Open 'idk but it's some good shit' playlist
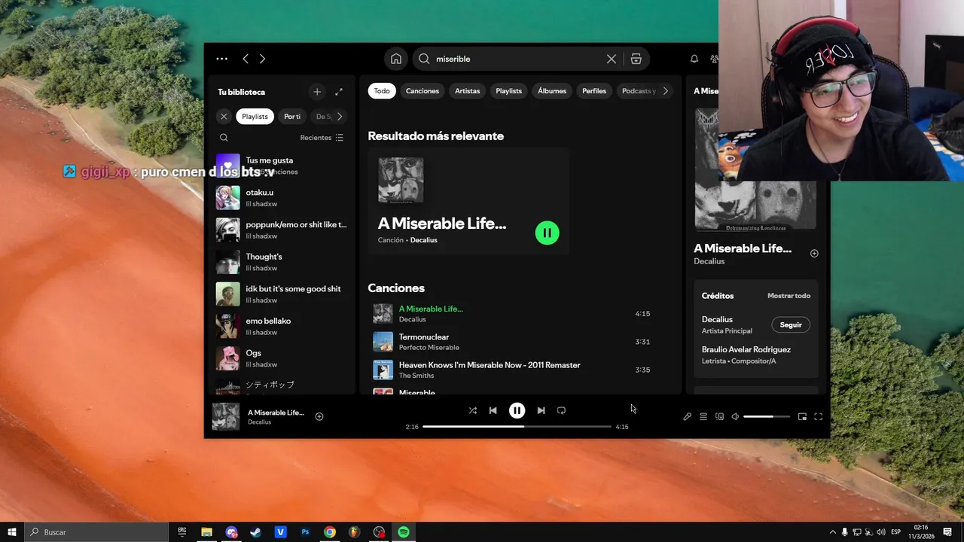Viewport: 964px width, 542px height. (282, 294)
